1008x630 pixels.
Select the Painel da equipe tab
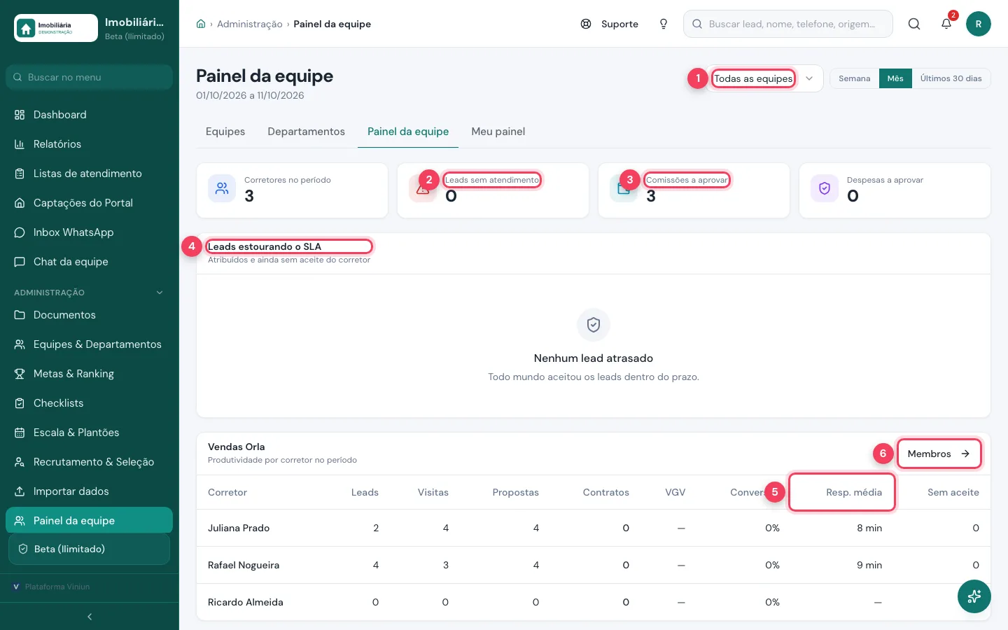pyautogui.click(x=408, y=132)
